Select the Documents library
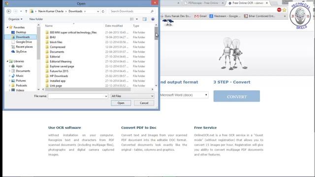 point(23,71)
